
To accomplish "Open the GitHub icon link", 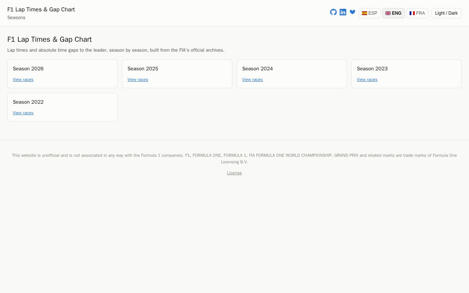I will coord(333,12).
